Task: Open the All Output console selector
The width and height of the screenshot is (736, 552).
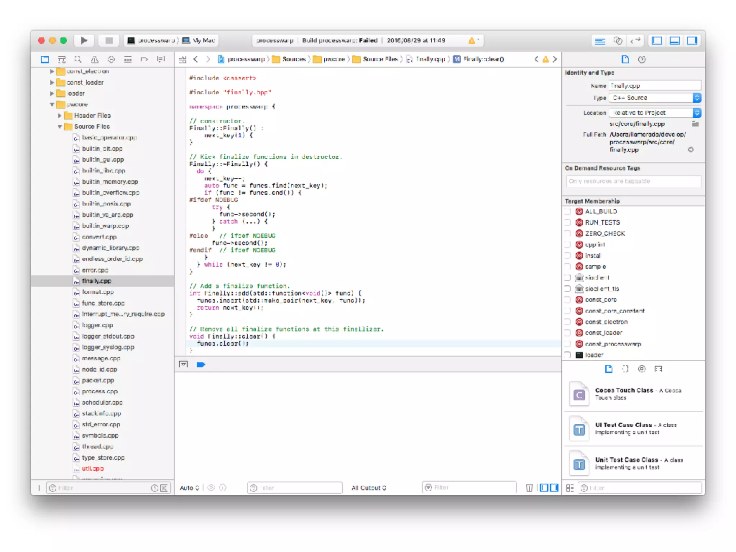Action: tap(369, 488)
